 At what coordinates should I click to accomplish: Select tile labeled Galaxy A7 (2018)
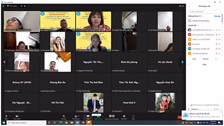click(22, 82)
